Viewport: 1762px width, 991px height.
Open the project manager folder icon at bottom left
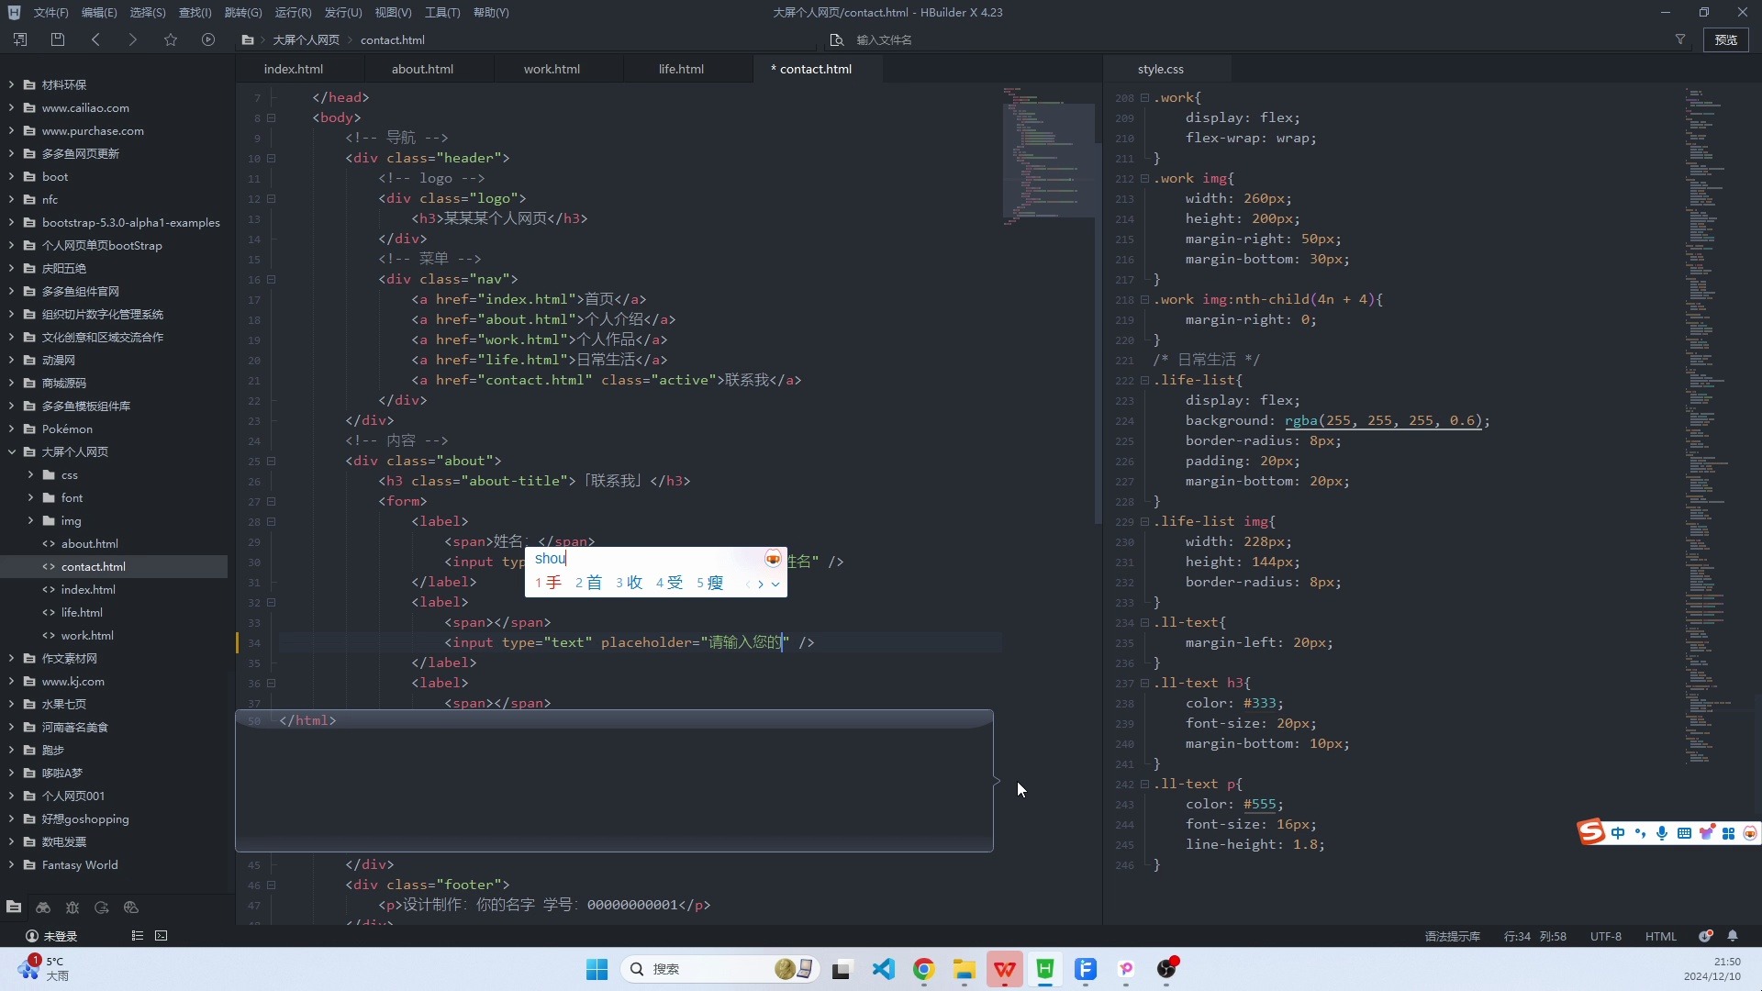pos(14,907)
